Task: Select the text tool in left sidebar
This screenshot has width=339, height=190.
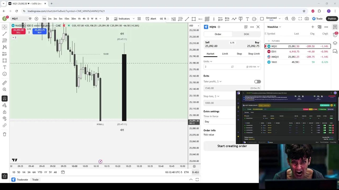Action: pyautogui.click(x=5, y=67)
